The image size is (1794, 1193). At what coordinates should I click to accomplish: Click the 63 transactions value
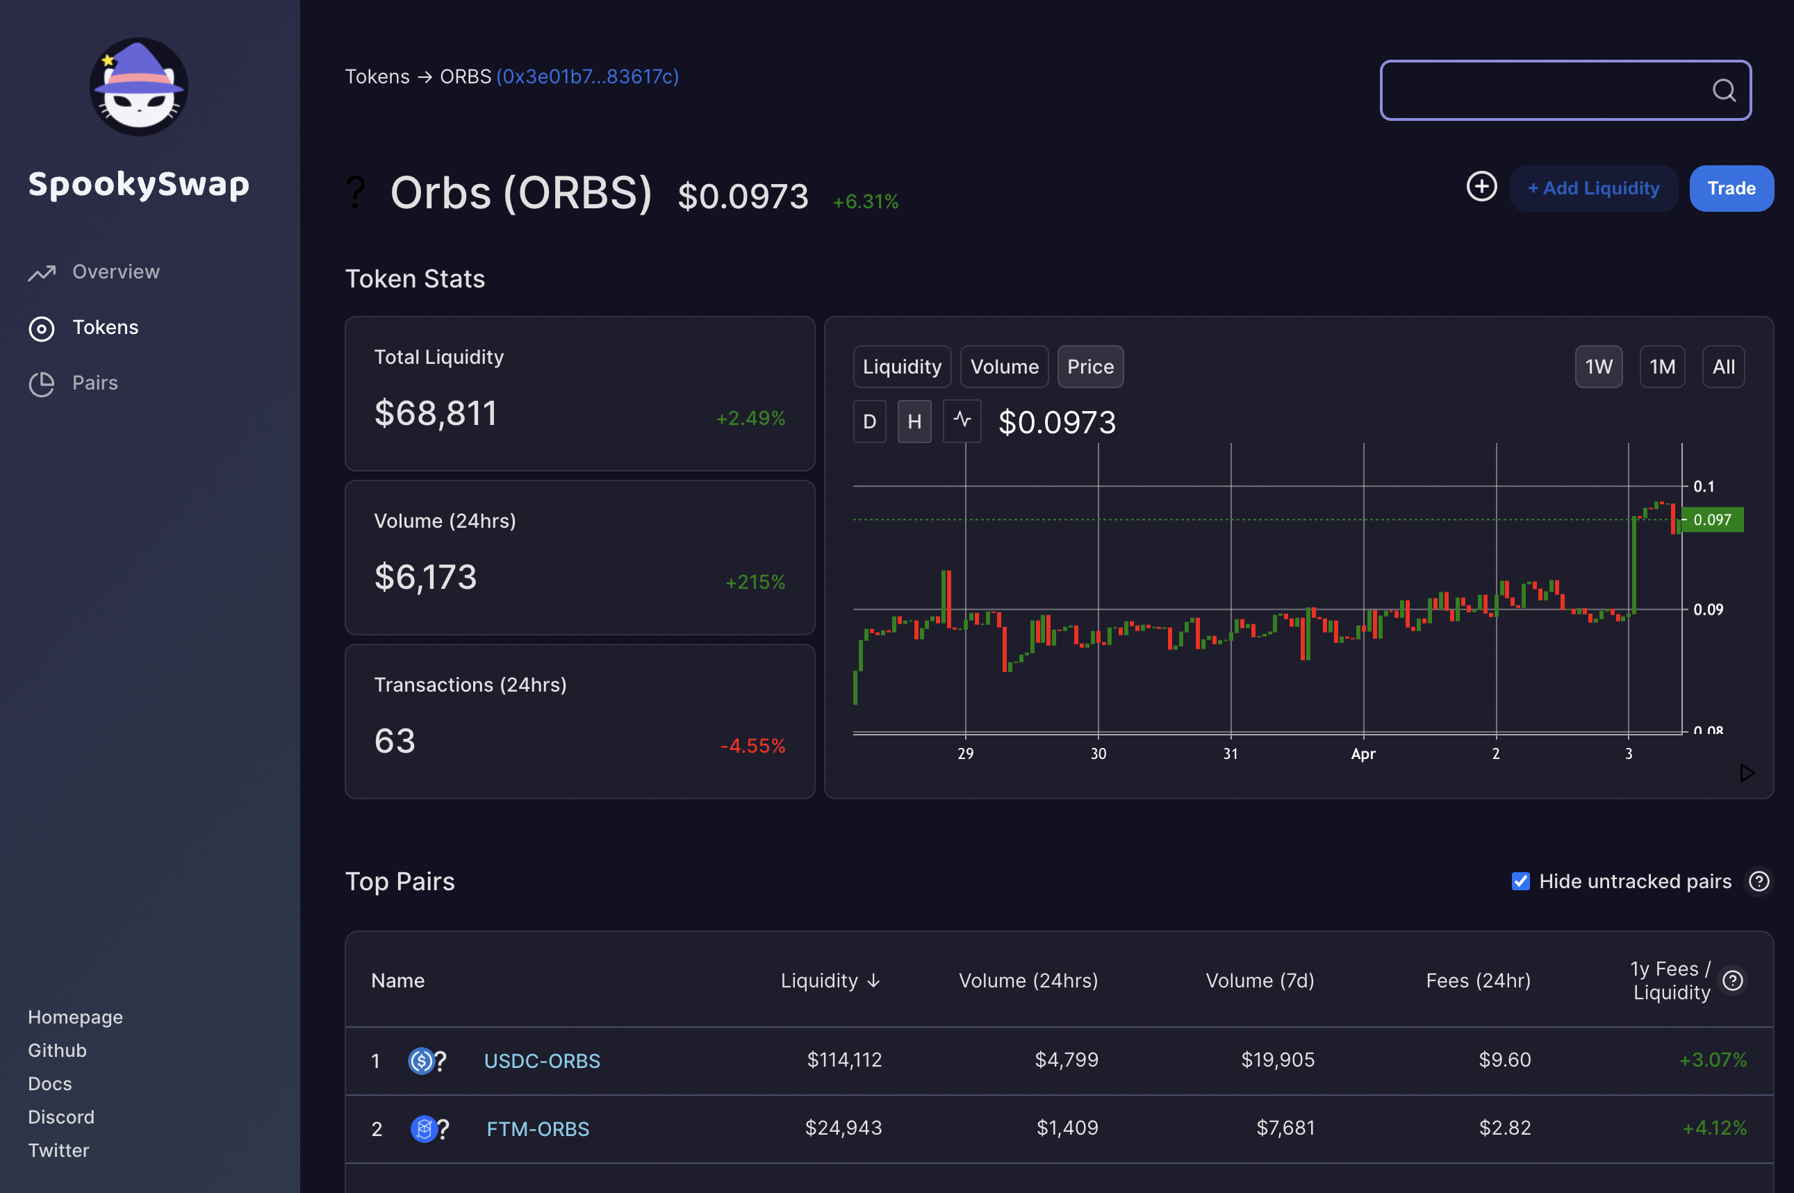tap(395, 741)
